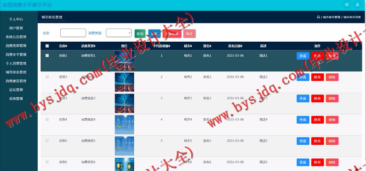Expand the 系统管理 sidebar menu
Viewport: 366px width, 171px height.
[16, 99]
